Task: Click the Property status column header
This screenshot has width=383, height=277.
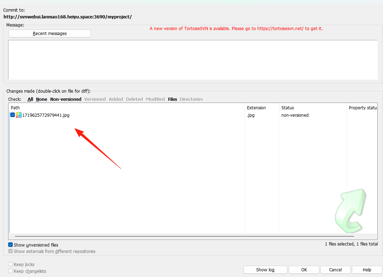Action: pos(362,108)
